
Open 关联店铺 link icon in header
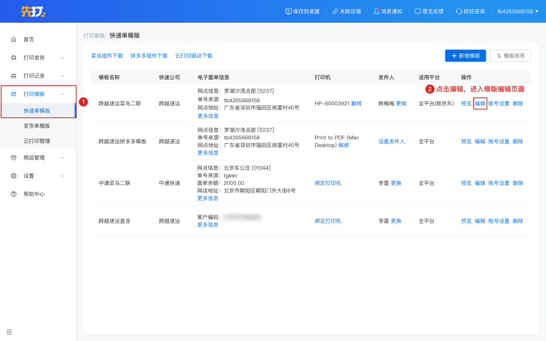click(335, 11)
